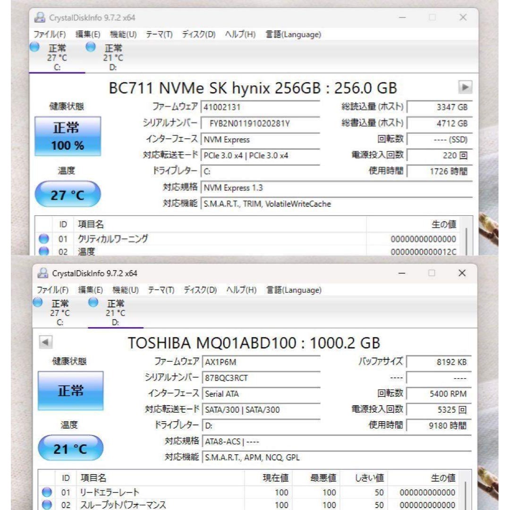Click the next-drive arrow beside BC711 title
The width and height of the screenshot is (510, 510).
tap(466, 87)
